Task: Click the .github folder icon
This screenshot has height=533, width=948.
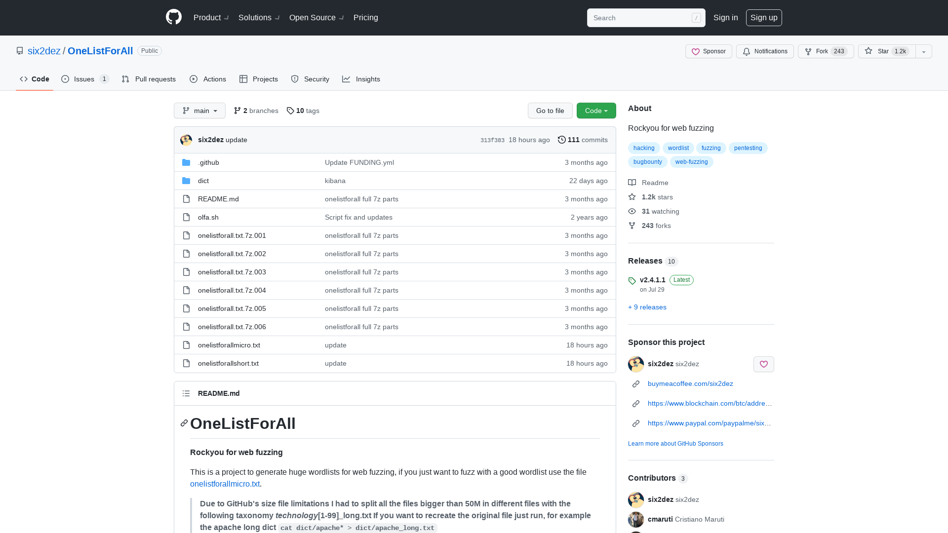Action: pyautogui.click(x=186, y=162)
